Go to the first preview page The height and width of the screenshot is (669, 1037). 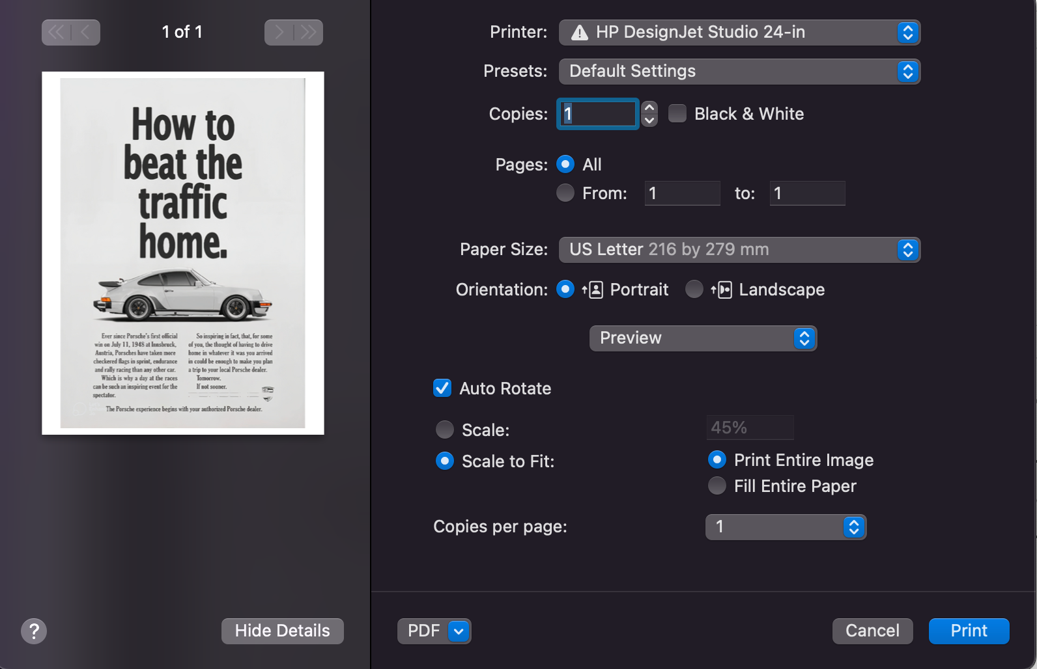pos(57,33)
